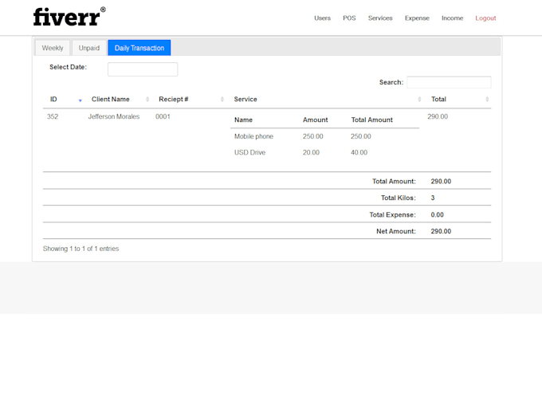Select the Daily Transaction tab
This screenshot has height=400, width=542.
tap(139, 48)
